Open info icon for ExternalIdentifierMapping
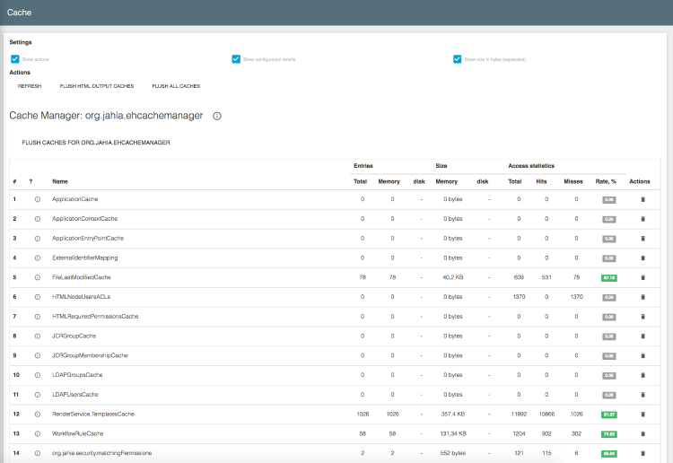This screenshot has height=463, width=673. click(x=38, y=258)
